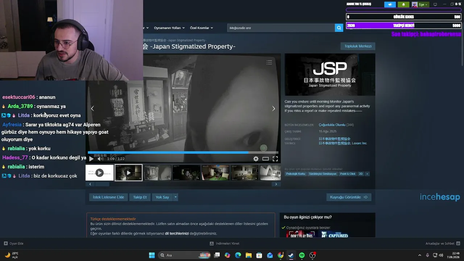This screenshot has width=464, height=261.
Task: Mute the trailer volume
Action: 100,159
